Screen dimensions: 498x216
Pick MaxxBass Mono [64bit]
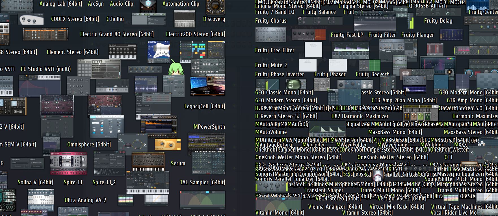click(395, 132)
